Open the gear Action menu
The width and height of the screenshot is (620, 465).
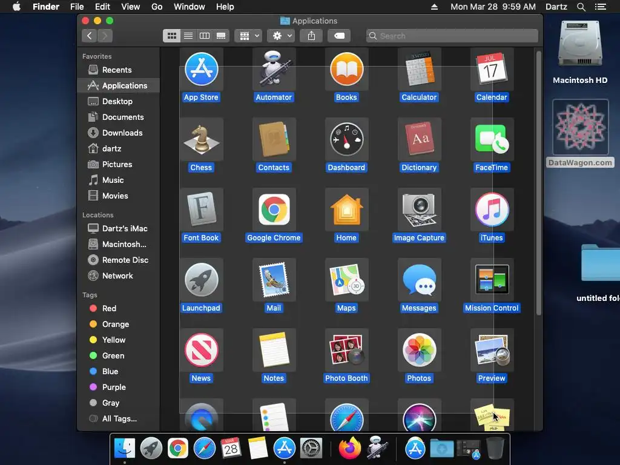[x=282, y=36]
